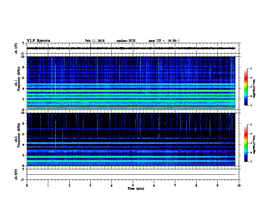Click the "-5" tick on ch.1(V) axis
The height and width of the screenshot is (208, 269).
[x=22, y=54]
